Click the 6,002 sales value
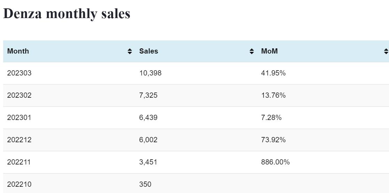The width and height of the screenshot is (389, 193). [148, 140]
